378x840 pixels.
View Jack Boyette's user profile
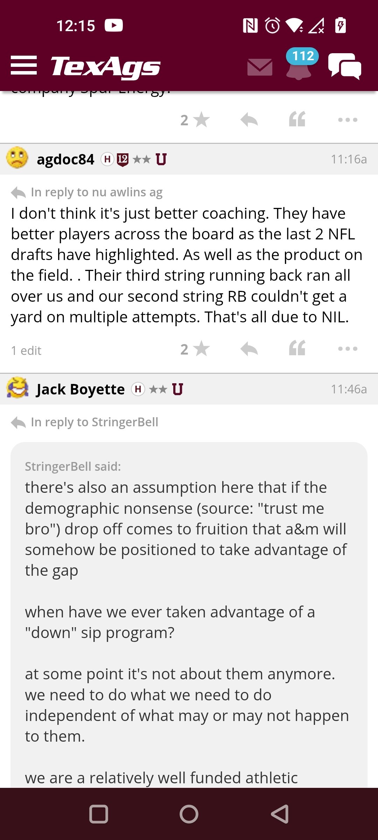pyautogui.click(x=80, y=389)
